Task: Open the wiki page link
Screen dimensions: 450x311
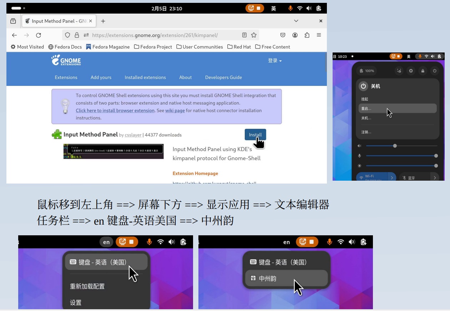Action: (175, 111)
